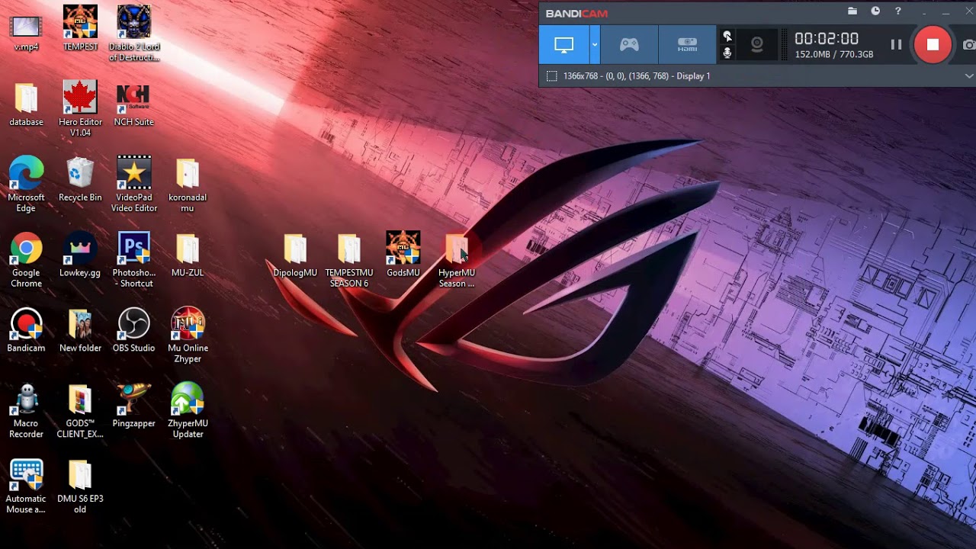
Task: Select the ZhyperMU Updater shortcut
Action: click(x=188, y=411)
